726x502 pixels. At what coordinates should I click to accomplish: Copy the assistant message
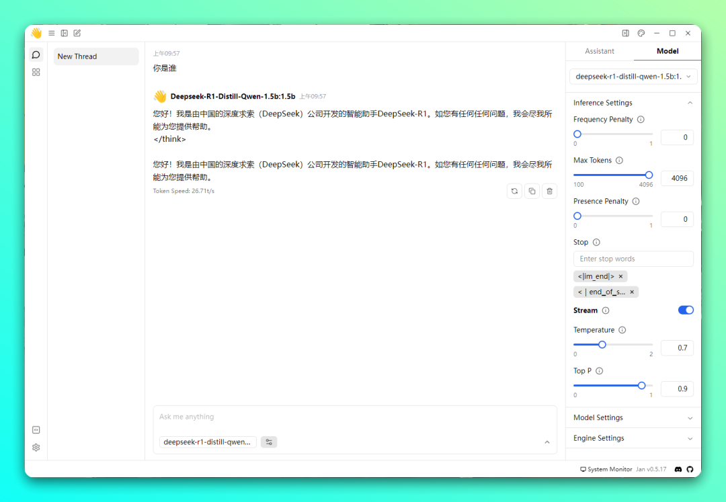pos(532,191)
